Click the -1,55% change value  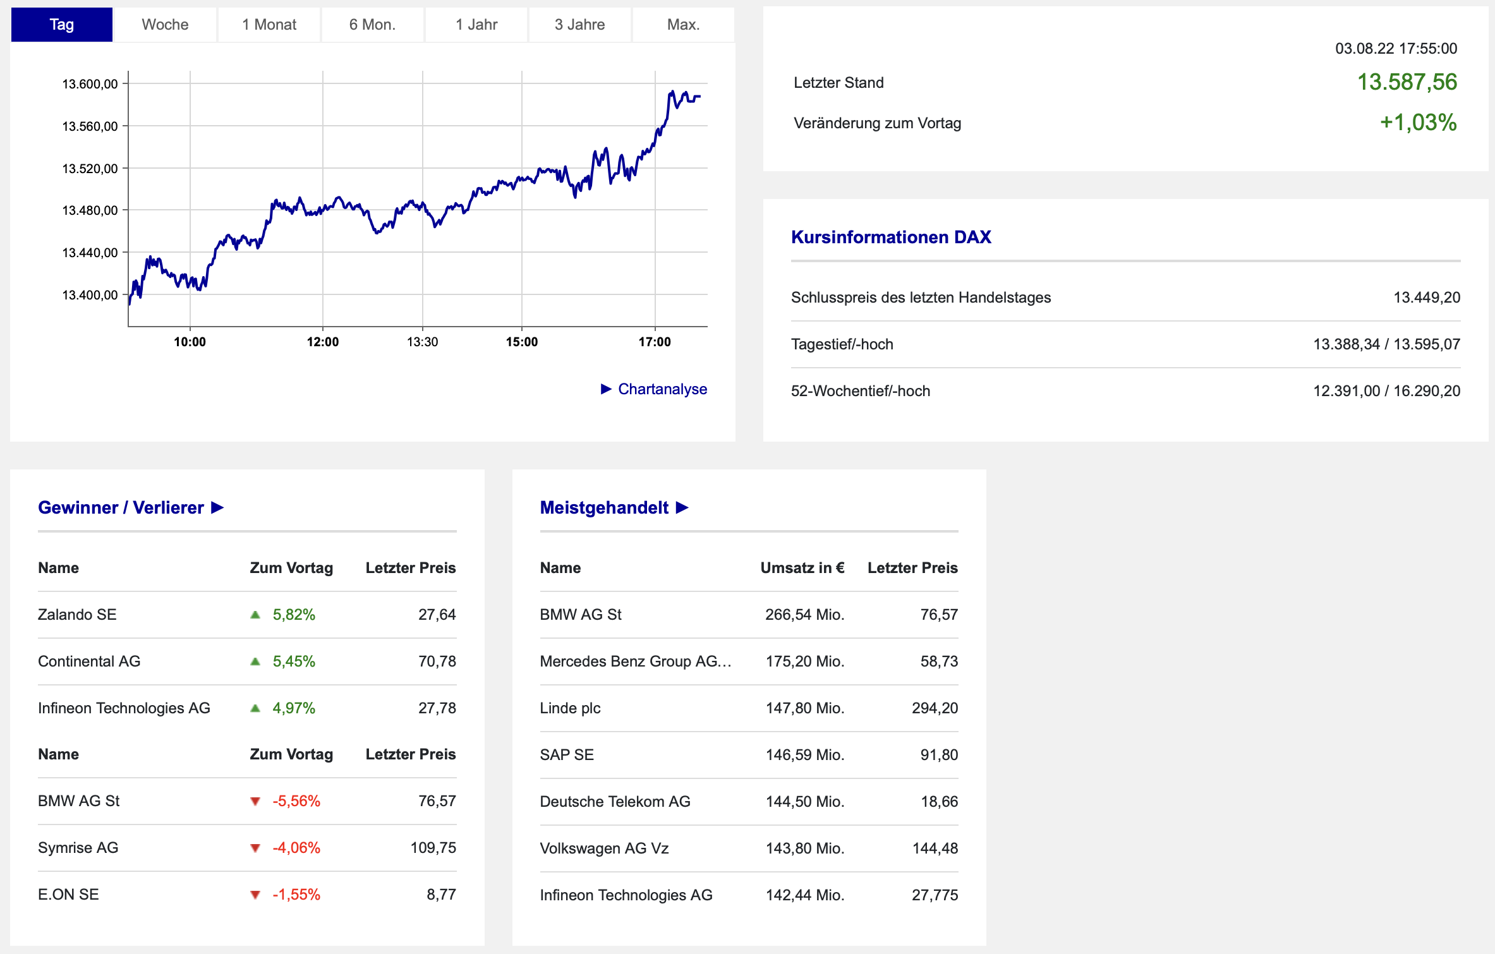point(296,895)
